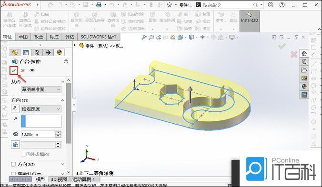The image size is (322, 187).
Task: Switch to the DimXpertManager crosshair tab
Action: coord(48,52)
